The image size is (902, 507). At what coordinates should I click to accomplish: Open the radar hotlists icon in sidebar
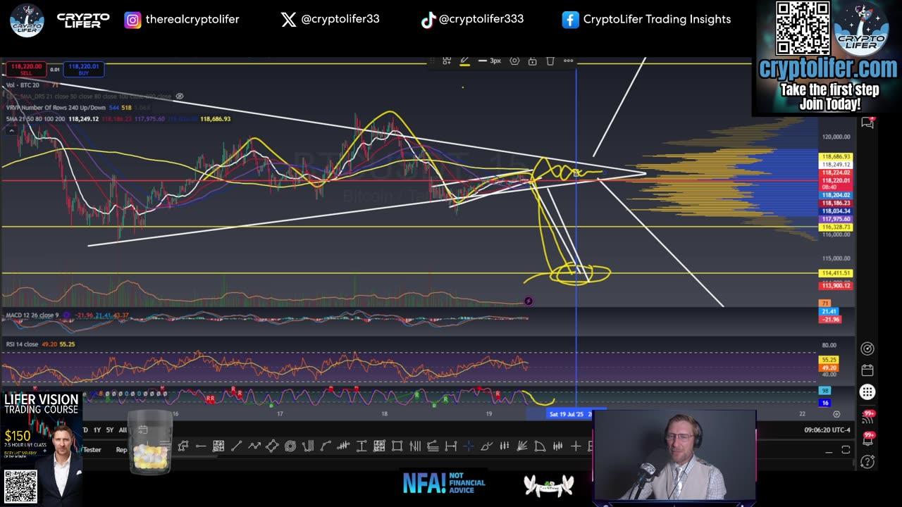coord(867,349)
